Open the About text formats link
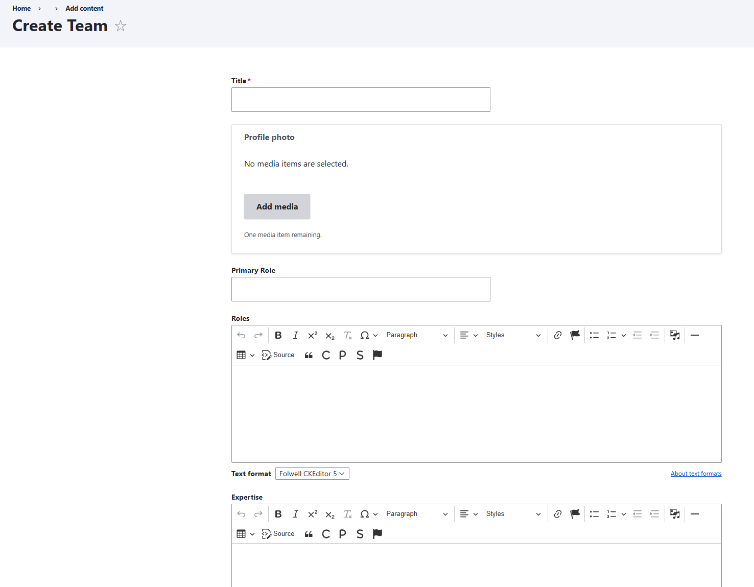 coord(696,474)
